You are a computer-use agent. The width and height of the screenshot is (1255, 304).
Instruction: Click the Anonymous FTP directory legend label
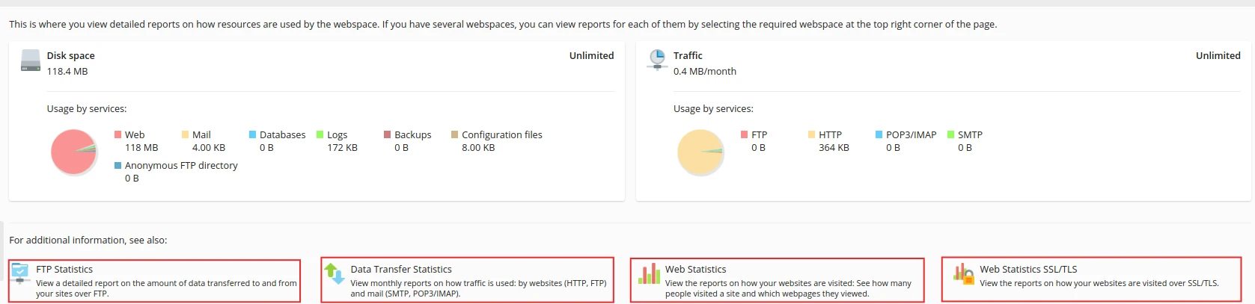181,165
